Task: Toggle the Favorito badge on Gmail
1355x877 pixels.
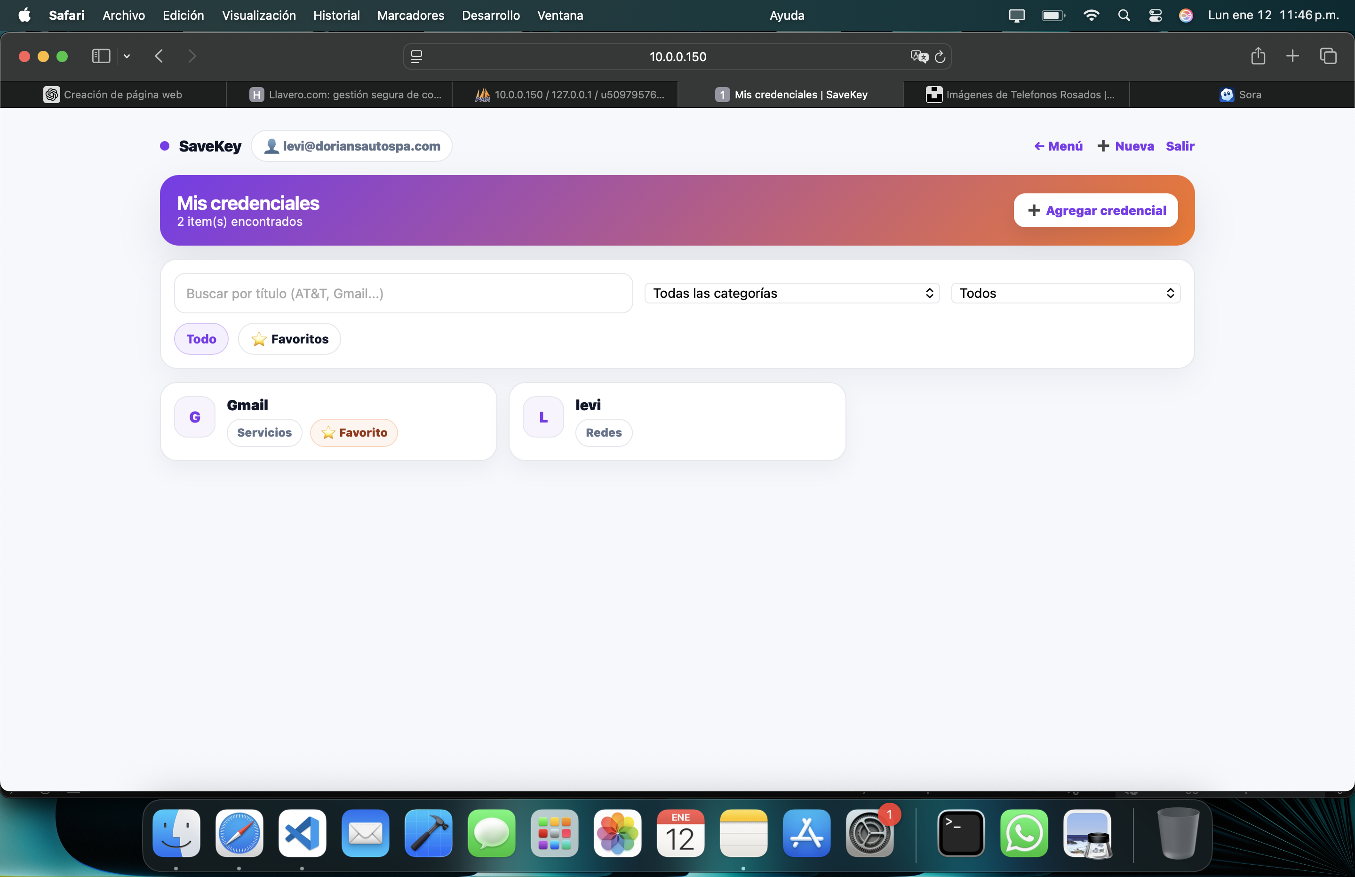Action: pos(353,432)
